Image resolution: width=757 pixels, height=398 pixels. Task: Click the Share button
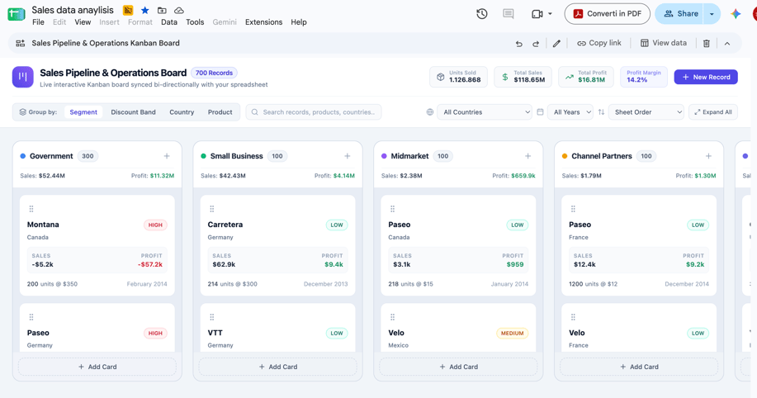coord(680,14)
